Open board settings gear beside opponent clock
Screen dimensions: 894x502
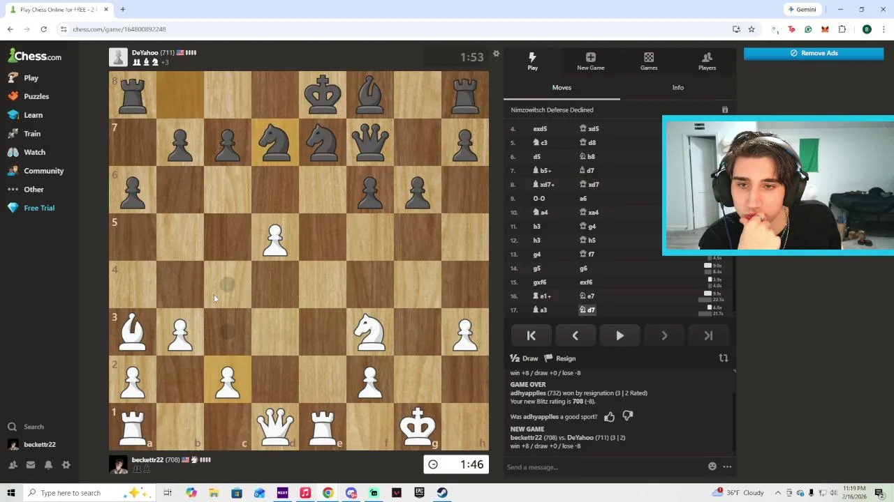(x=496, y=54)
